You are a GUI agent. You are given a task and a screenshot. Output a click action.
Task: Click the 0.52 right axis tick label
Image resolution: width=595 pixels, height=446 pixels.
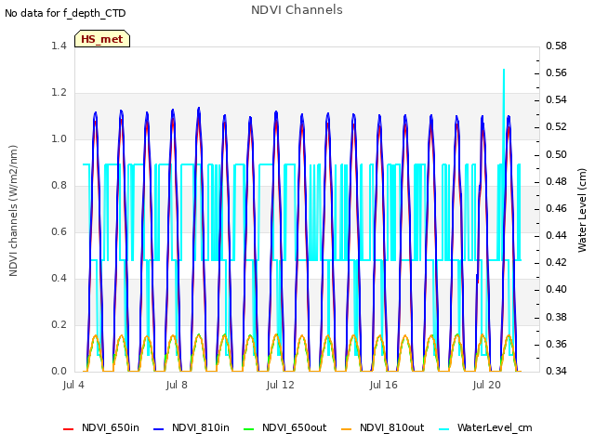pyautogui.click(x=556, y=126)
